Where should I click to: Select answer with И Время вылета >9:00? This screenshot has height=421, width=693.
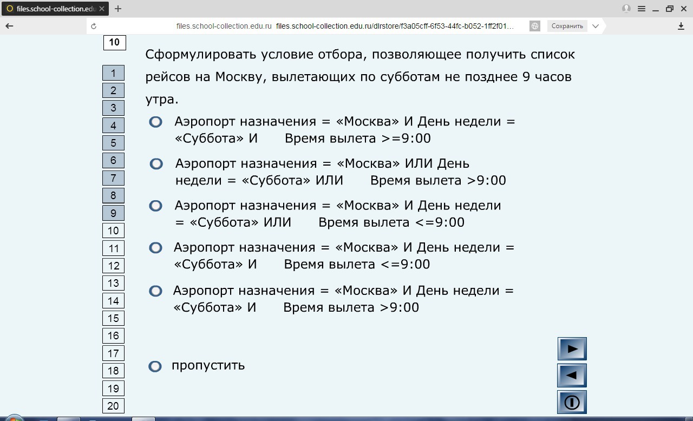(x=155, y=291)
